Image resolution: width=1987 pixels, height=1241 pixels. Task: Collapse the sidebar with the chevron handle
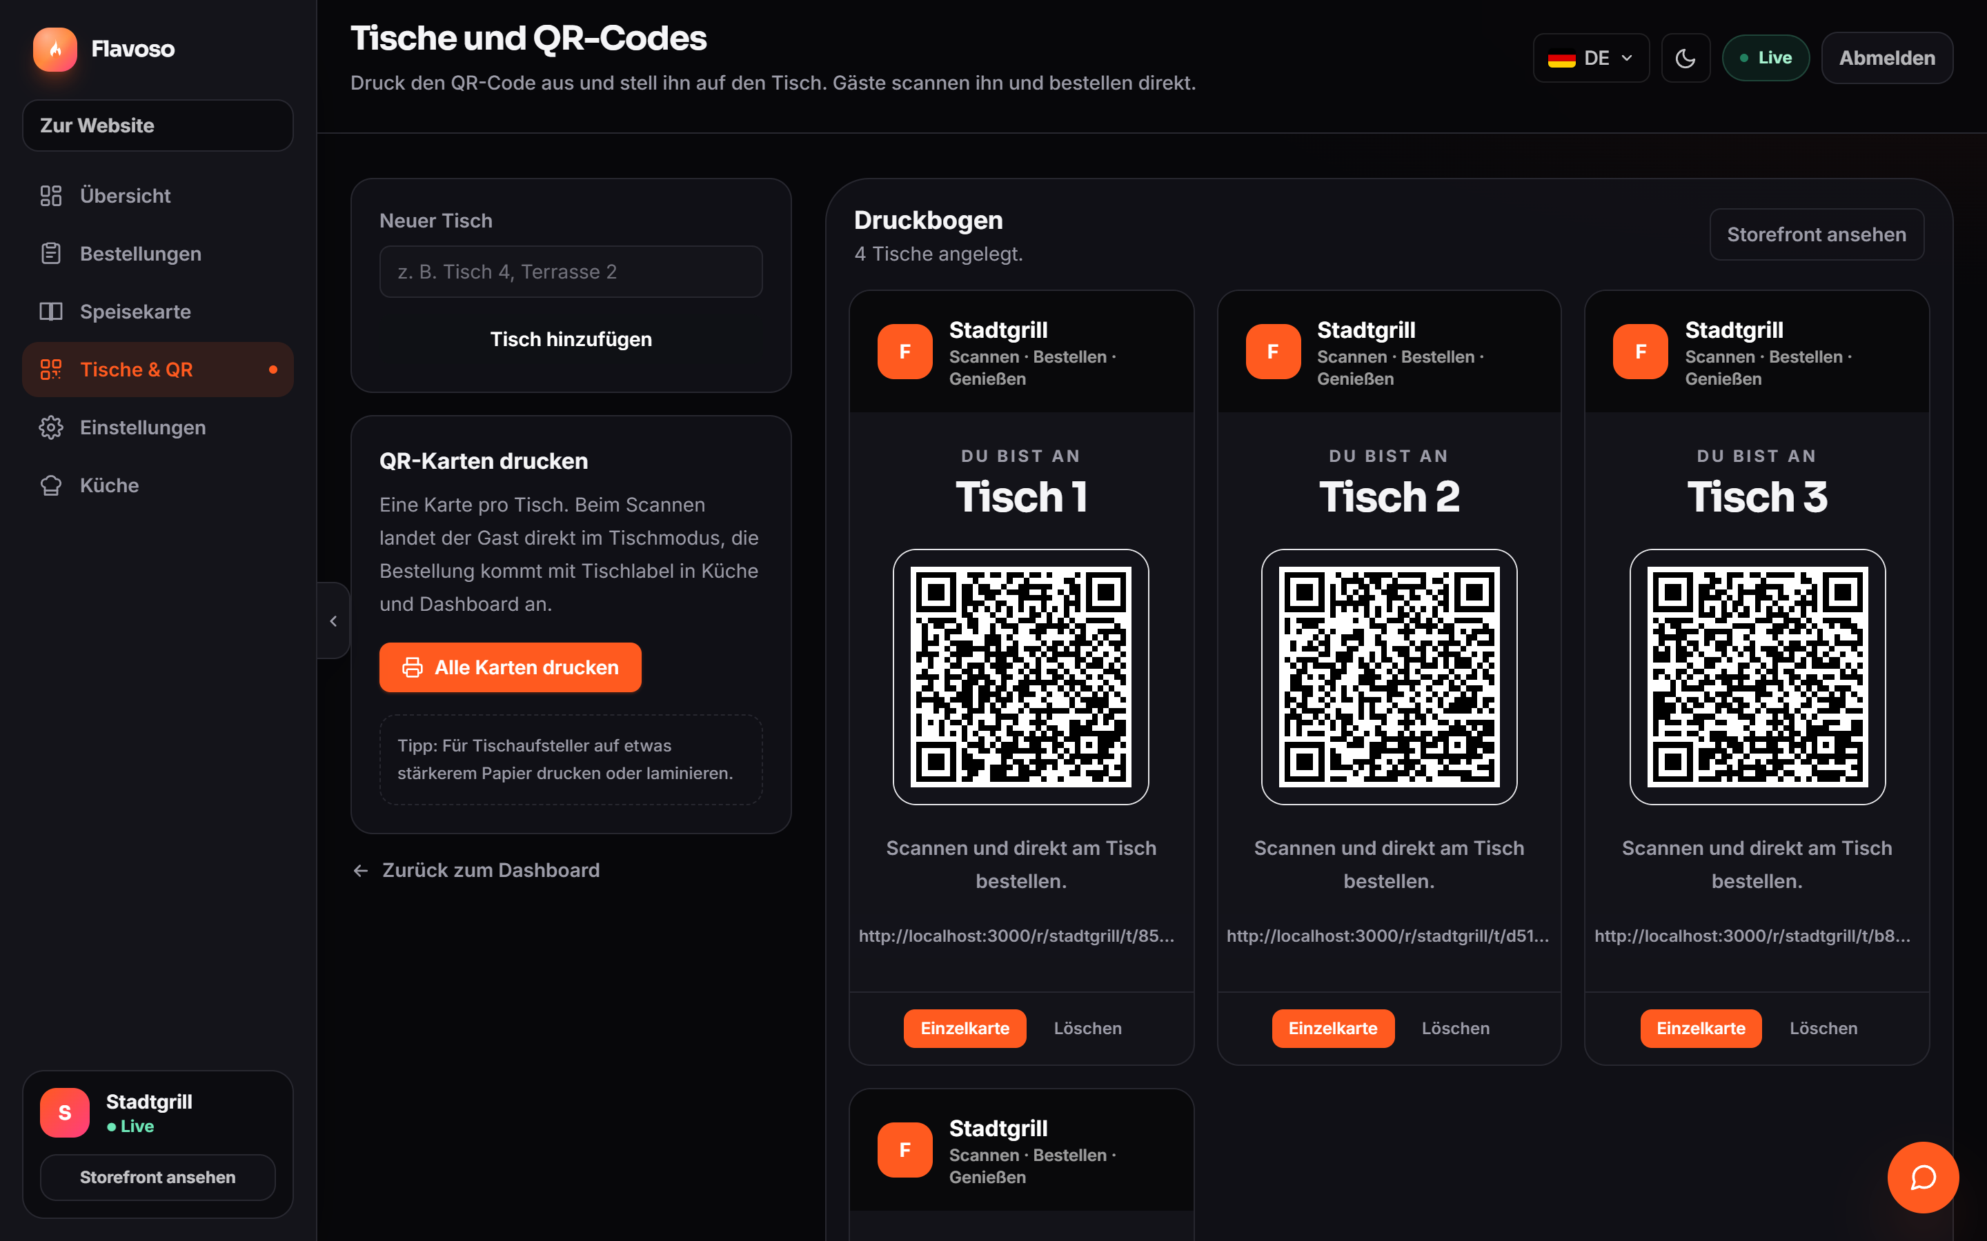(333, 620)
